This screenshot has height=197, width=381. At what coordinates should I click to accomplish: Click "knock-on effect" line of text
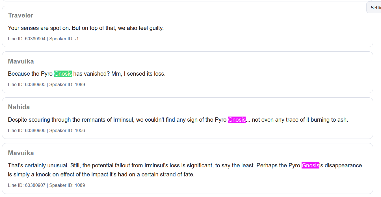(101, 174)
